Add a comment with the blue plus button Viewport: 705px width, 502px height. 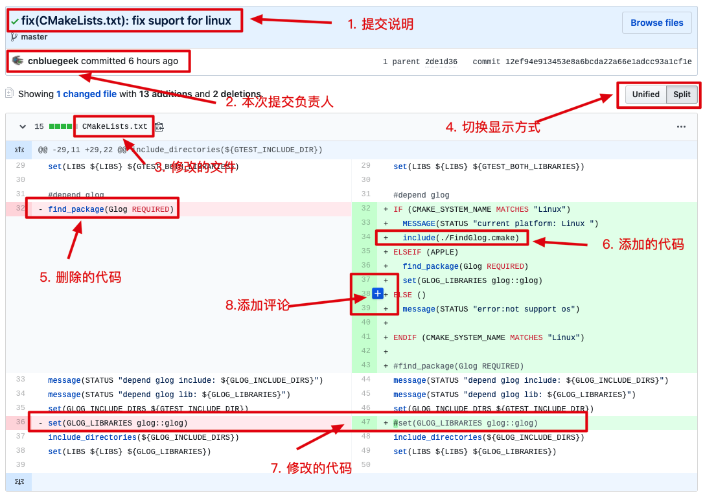pyautogui.click(x=377, y=293)
